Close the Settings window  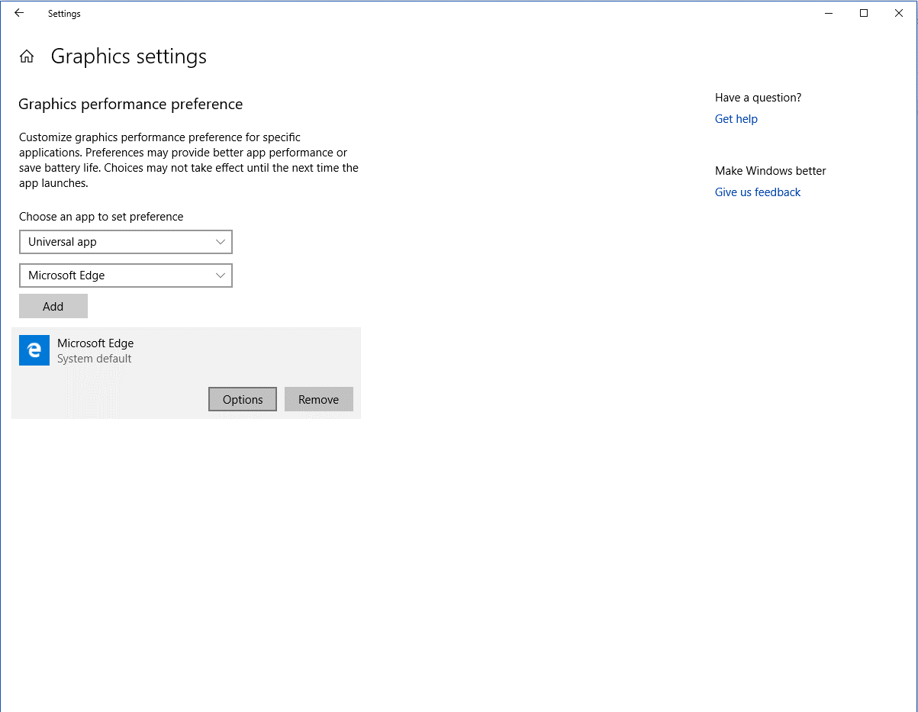[899, 13]
